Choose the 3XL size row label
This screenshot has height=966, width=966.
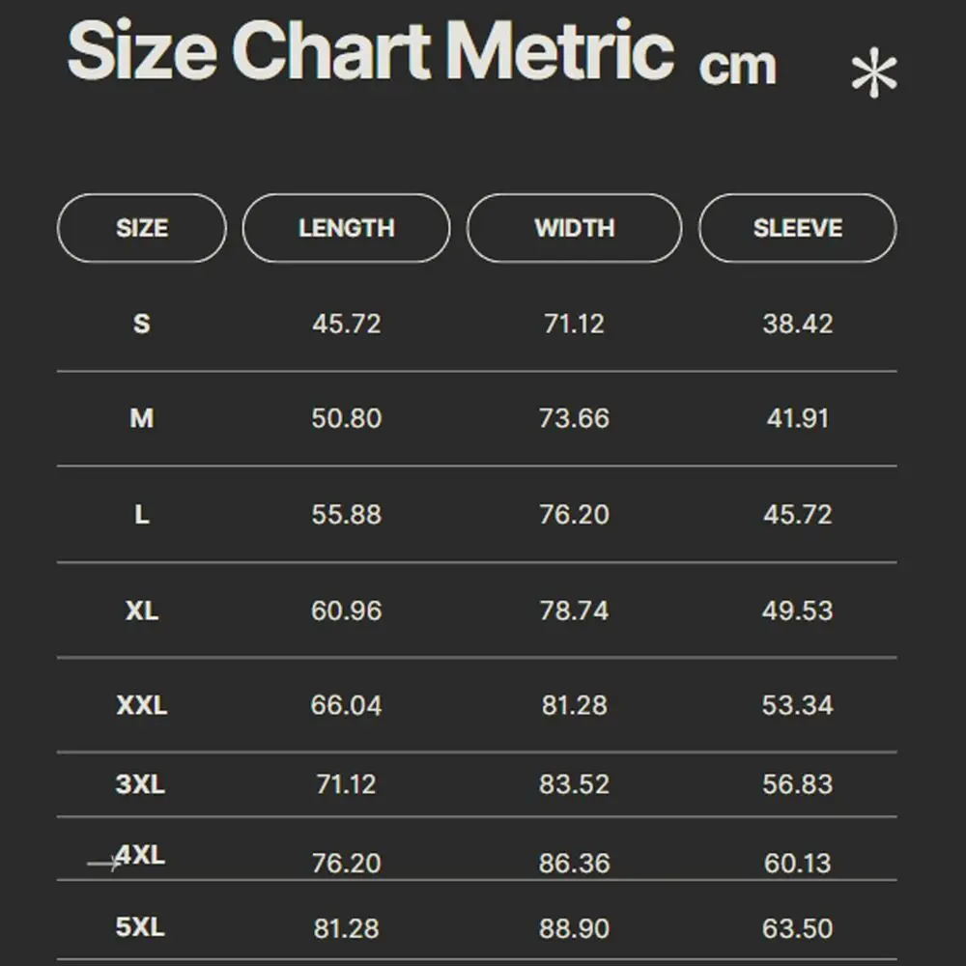[x=141, y=783]
